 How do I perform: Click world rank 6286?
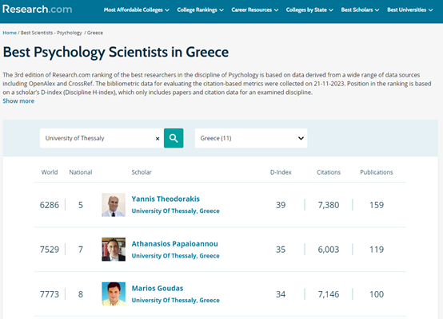[x=50, y=205]
